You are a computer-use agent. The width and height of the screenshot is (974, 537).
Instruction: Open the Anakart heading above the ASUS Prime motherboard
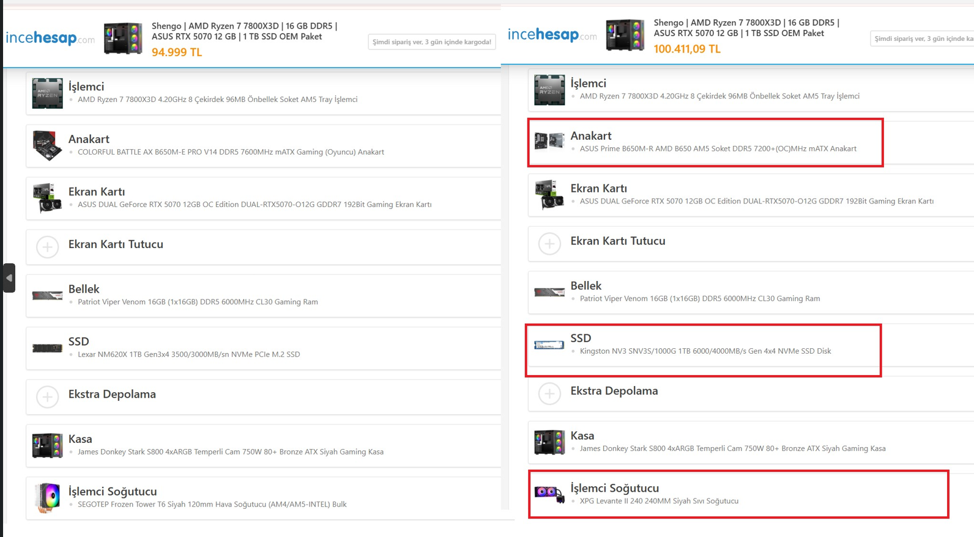coord(591,136)
